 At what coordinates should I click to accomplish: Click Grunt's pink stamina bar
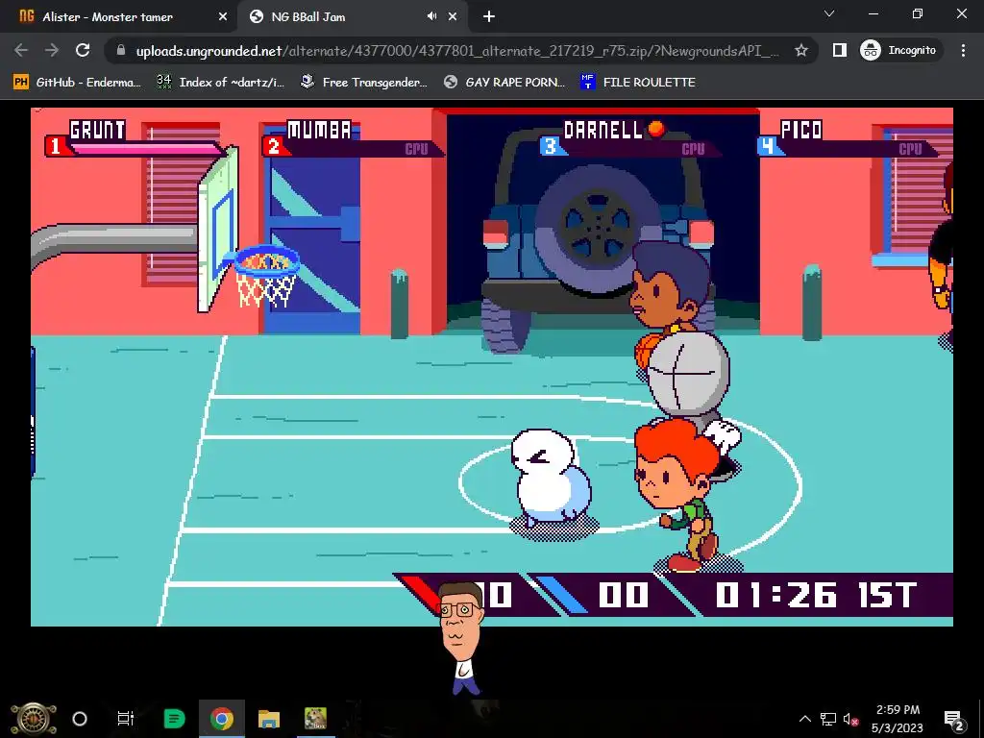(146, 149)
